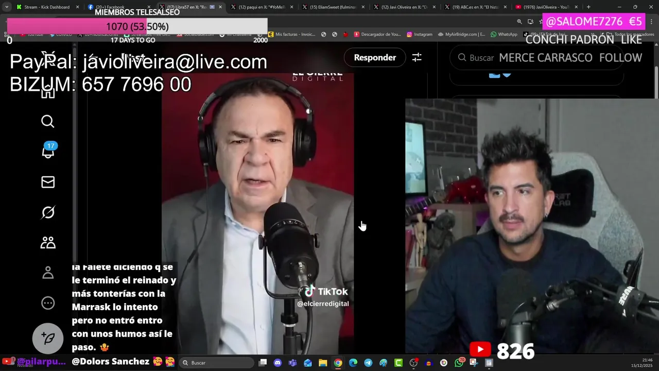This screenshot has height=371, width=659.
Task: Open Task View on the taskbar
Action: pos(263,363)
